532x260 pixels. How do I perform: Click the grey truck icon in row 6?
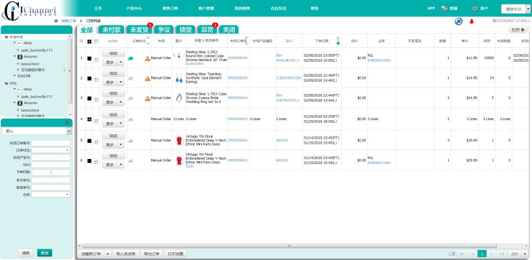click(x=131, y=161)
